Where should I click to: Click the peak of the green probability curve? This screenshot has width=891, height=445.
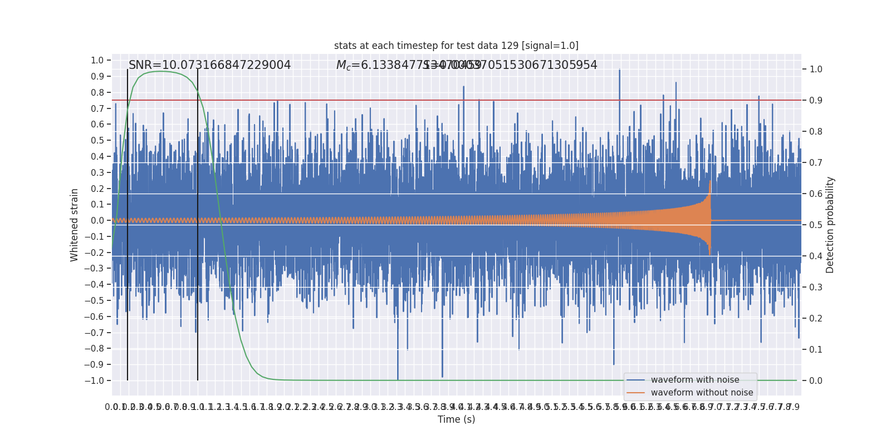coord(161,71)
